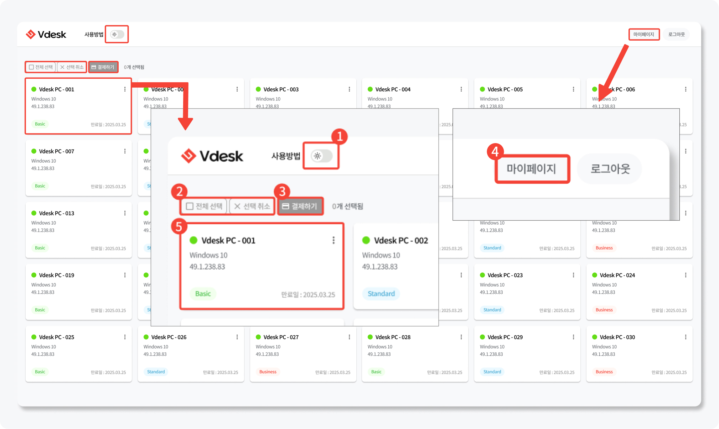Click the Standard badge on Vdesk PC - 023
Viewport: 719px width, 429px height.
pyautogui.click(x=492, y=310)
